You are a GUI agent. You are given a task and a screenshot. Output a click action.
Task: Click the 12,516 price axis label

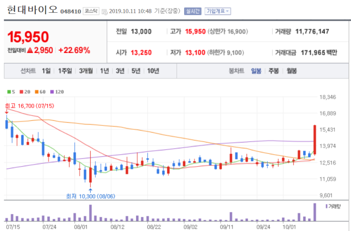(328, 163)
